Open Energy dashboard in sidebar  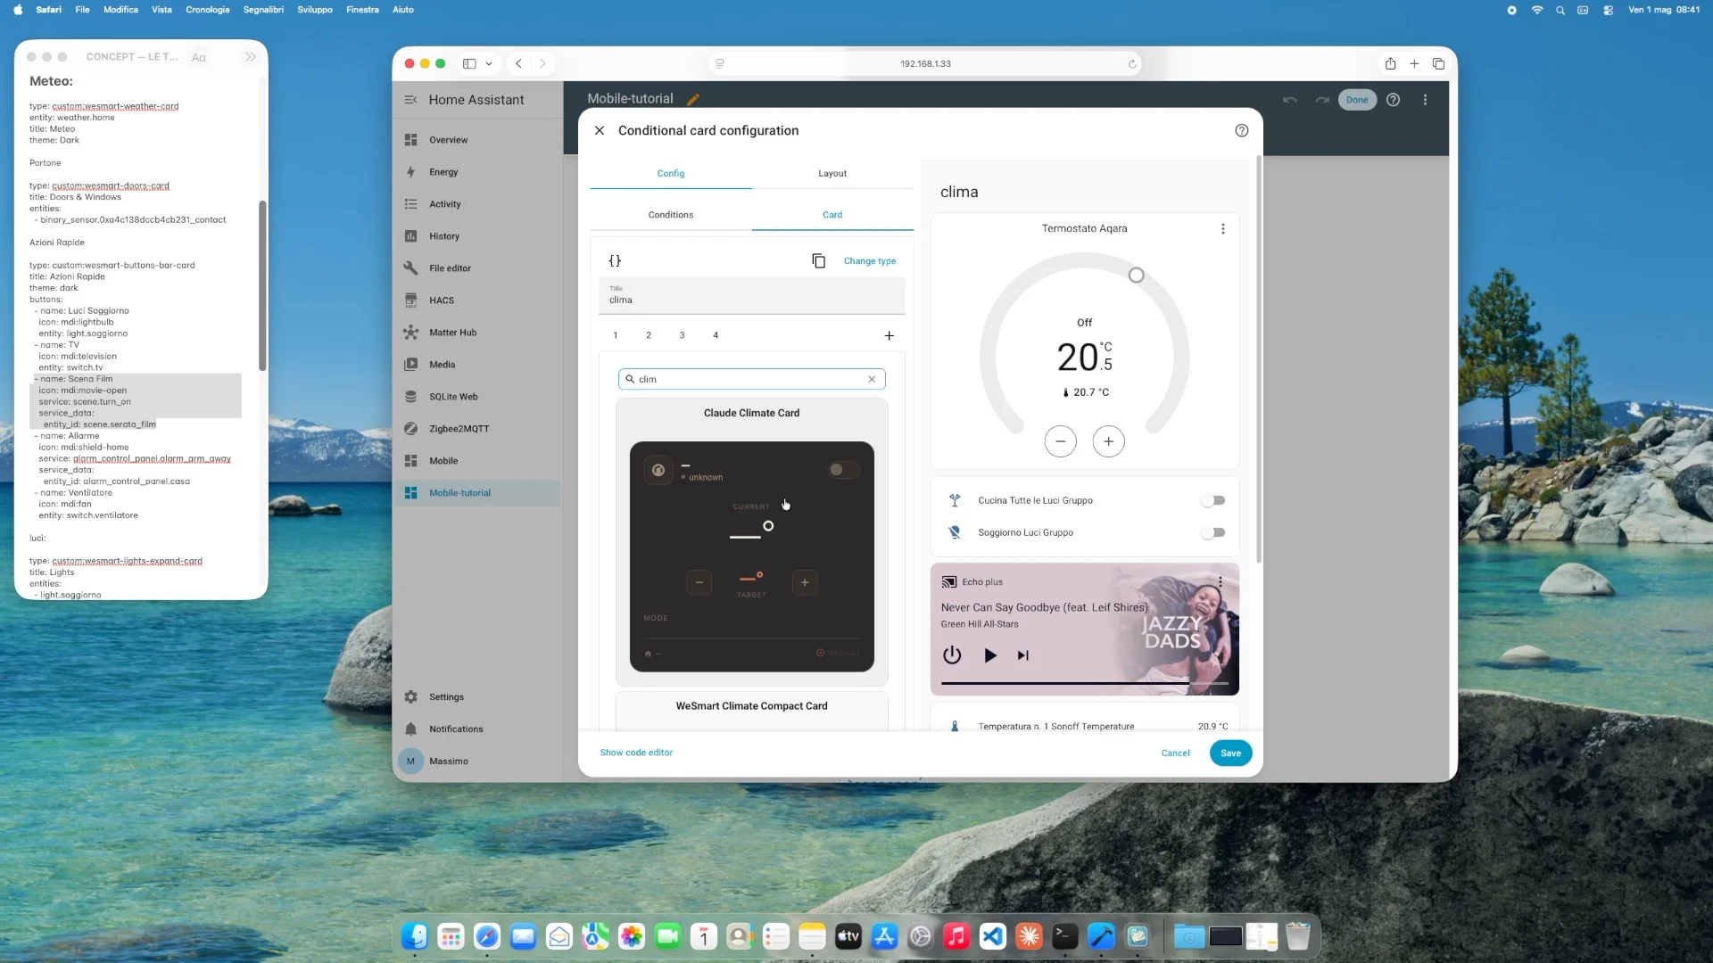[477, 172]
